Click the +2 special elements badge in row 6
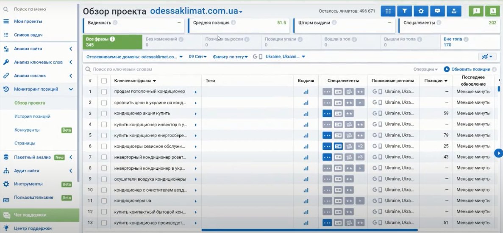503x233 pixels. point(360,146)
